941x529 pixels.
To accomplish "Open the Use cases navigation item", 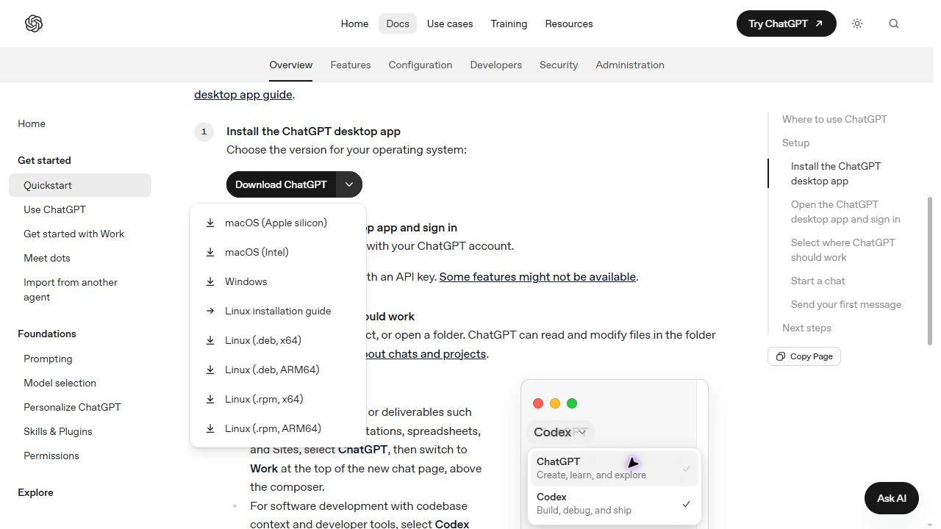I will coord(450,24).
